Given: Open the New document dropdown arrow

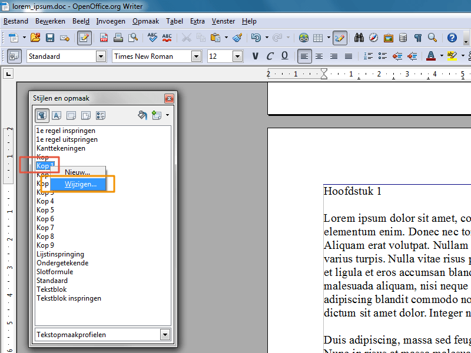Looking at the screenshot, I should pos(24,38).
